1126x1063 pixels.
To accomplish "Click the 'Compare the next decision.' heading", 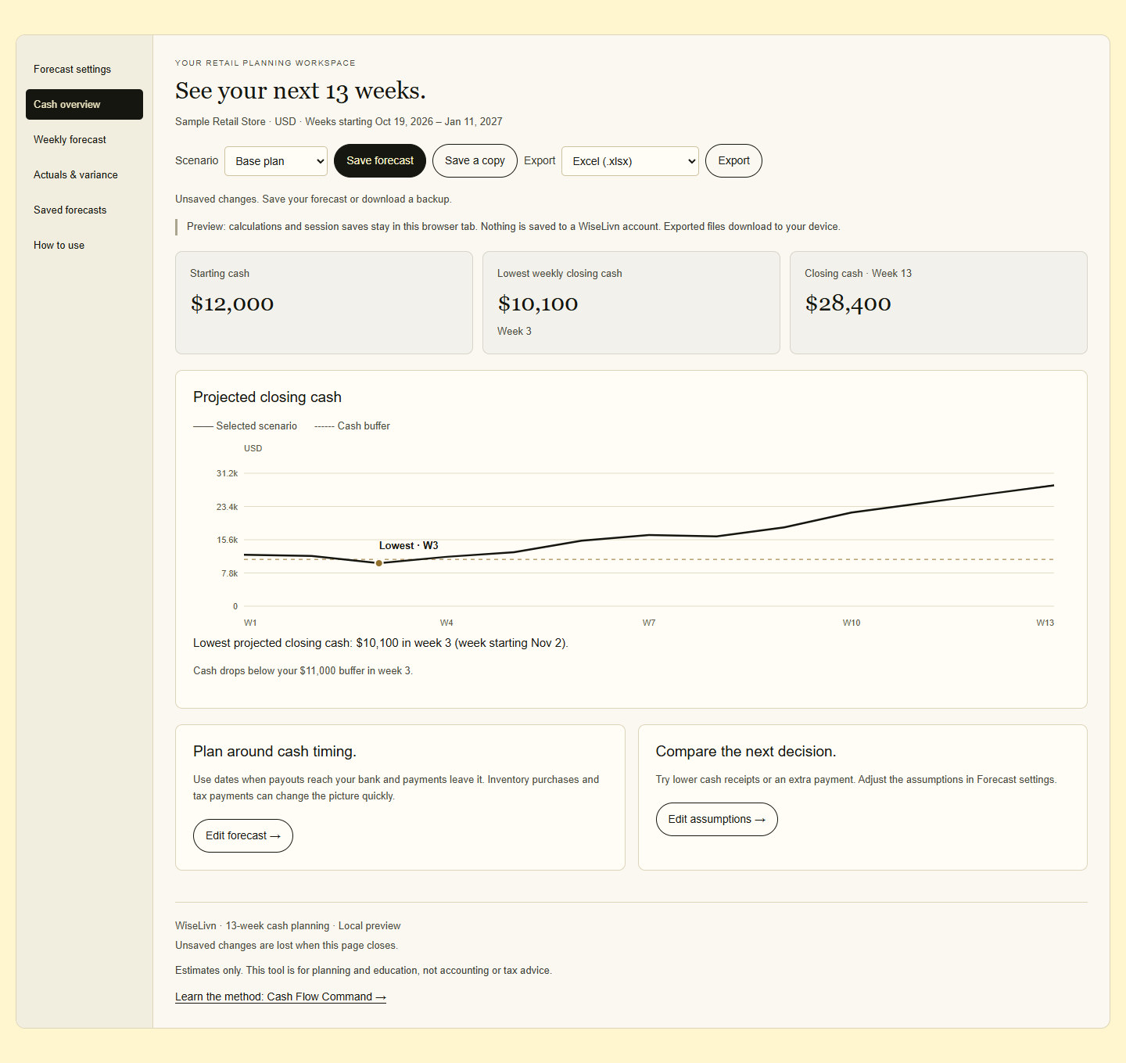I will [x=746, y=752].
